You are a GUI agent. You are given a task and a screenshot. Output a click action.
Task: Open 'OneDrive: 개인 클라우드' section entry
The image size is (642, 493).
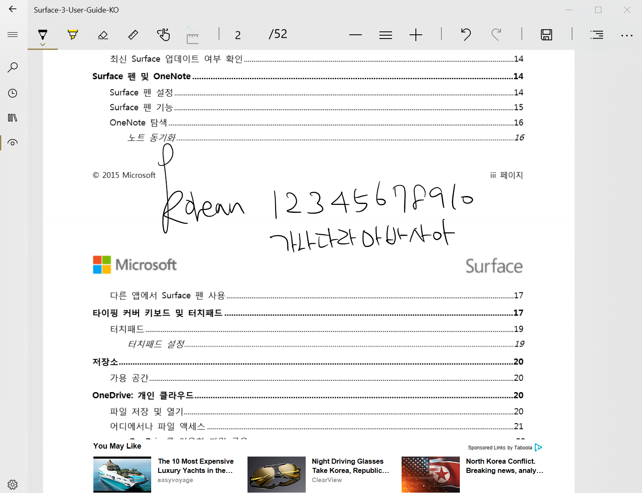(x=308, y=395)
